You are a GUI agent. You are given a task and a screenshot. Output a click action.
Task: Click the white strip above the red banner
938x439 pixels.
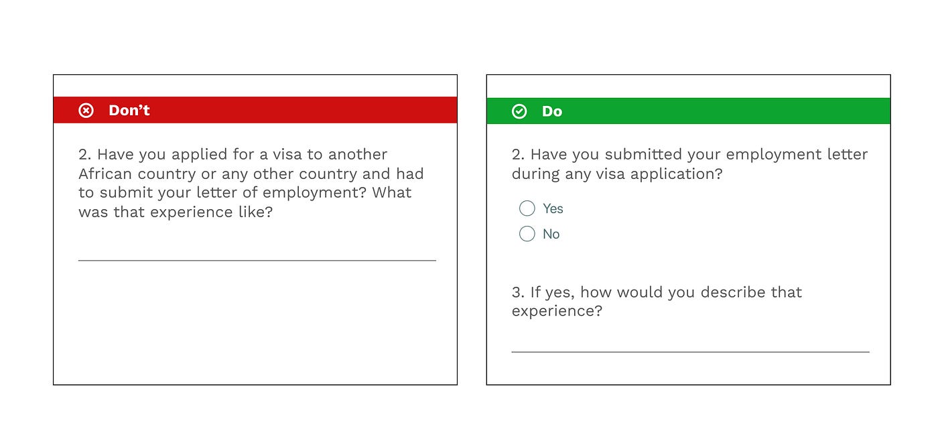point(255,86)
